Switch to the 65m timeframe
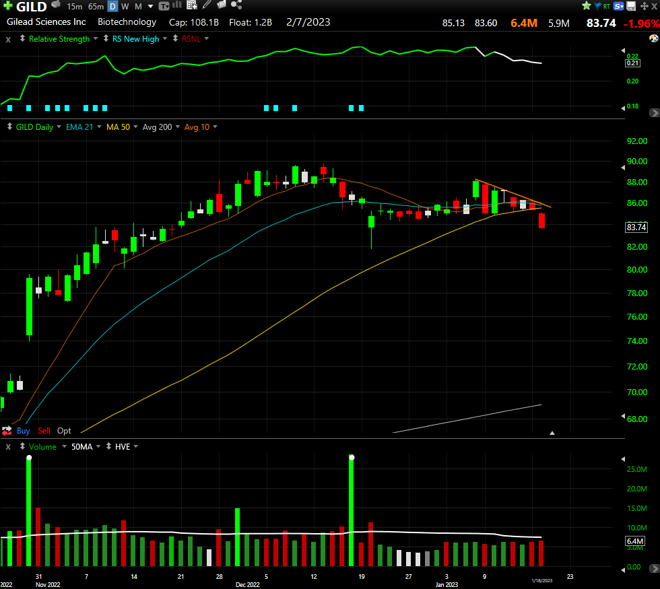660x589 pixels. (96, 6)
